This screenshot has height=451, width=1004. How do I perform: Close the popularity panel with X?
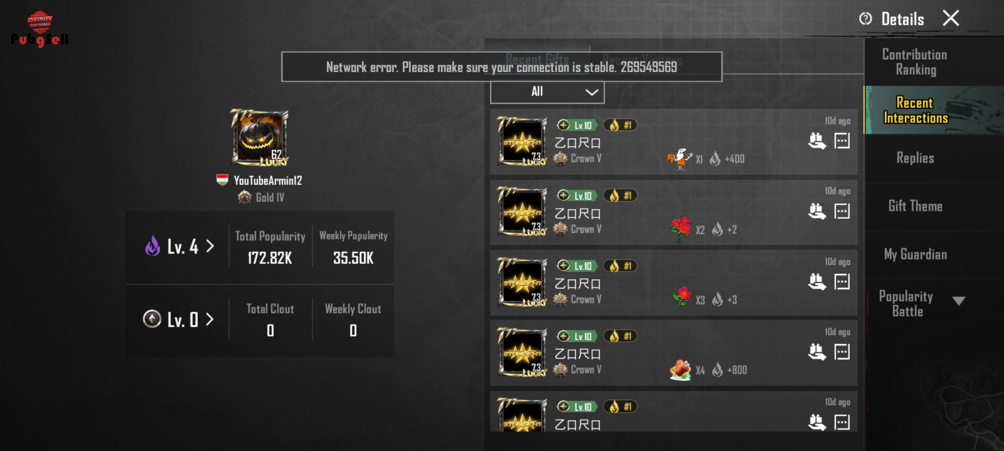click(951, 18)
